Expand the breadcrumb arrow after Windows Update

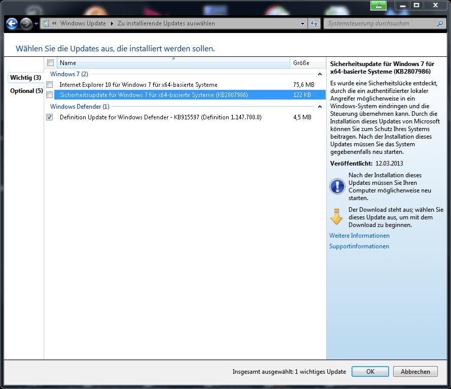click(x=112, y=23)
